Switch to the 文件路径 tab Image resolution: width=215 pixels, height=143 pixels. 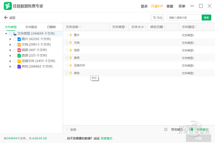point(31,27)
